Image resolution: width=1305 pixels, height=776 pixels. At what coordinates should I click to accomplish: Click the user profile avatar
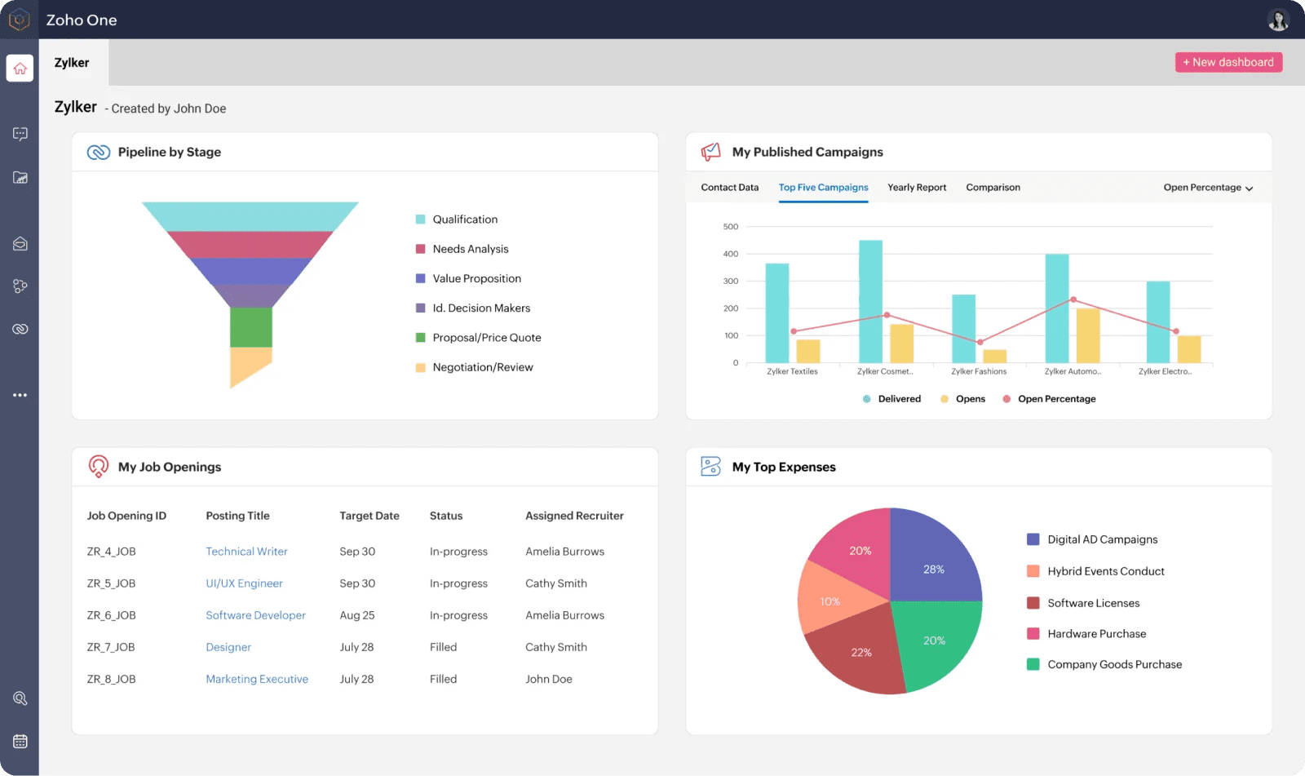(x=1277, y=20)
